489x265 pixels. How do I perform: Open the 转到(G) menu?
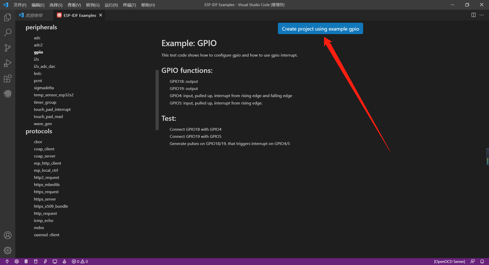(x=93, y=5)
